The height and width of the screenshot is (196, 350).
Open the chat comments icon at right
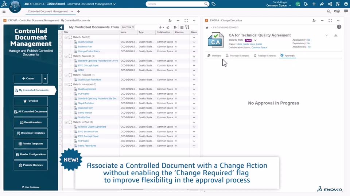[x=346, y=11]
